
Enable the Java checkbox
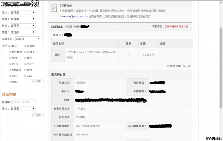coord(25,76)
